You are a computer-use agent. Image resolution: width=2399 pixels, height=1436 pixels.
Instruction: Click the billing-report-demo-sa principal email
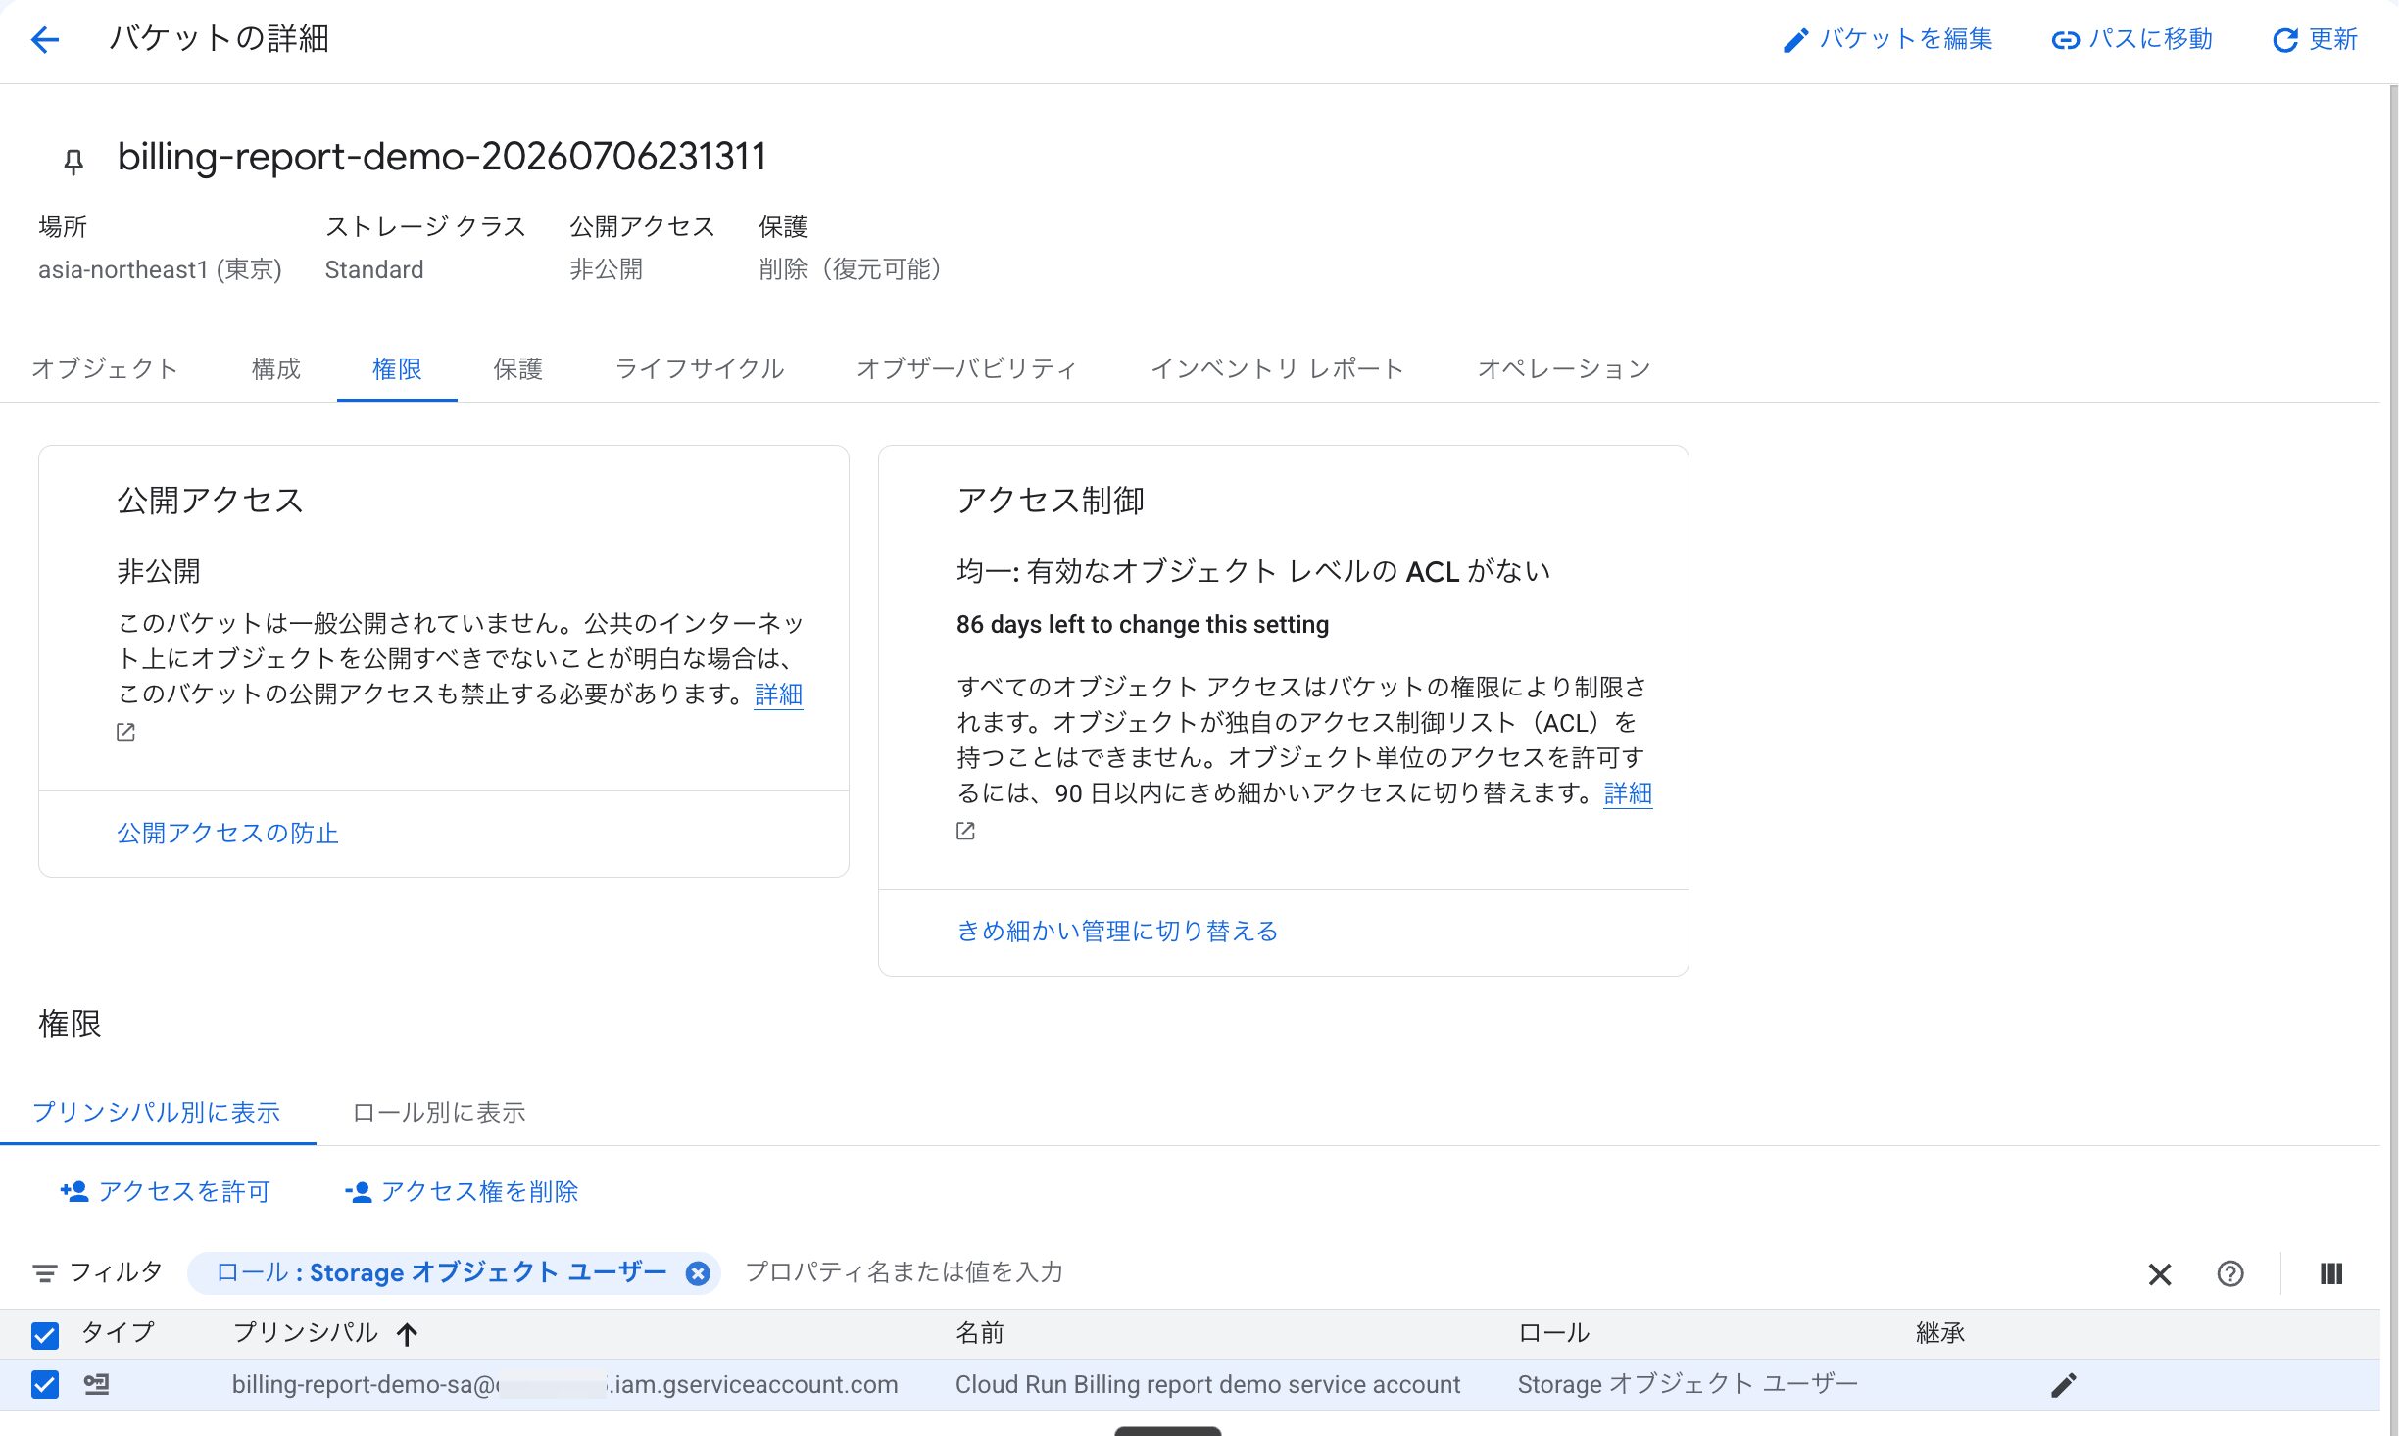coord(564,1384)
